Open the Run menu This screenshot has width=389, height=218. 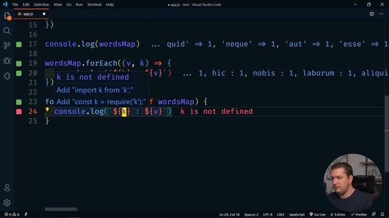pos(79,4)
